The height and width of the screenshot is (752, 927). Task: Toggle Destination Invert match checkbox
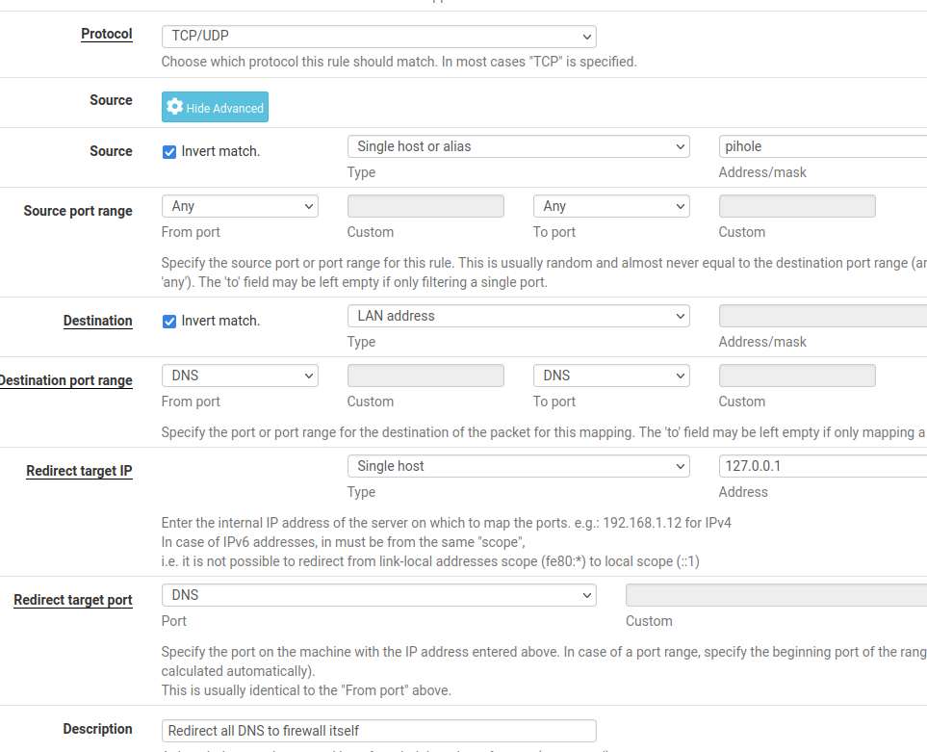[x=169, y=321]
